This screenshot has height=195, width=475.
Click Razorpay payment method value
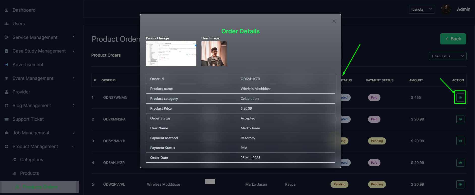[248, 138]
